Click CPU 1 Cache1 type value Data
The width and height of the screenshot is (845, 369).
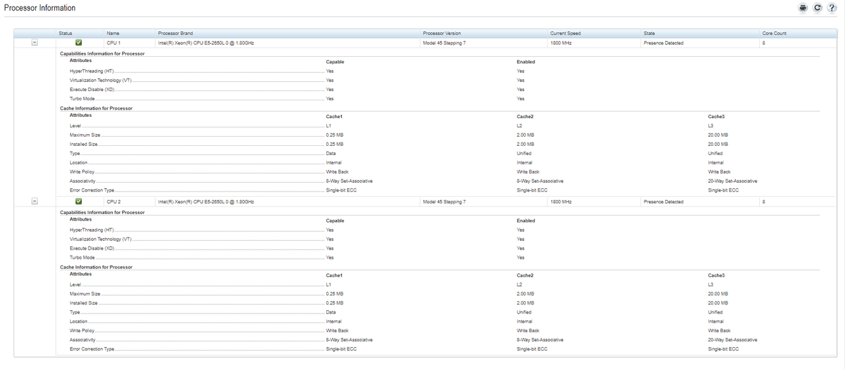[x=331, y=153]
